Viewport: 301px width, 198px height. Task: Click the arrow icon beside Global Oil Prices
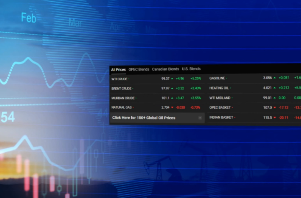click(200, 118)
